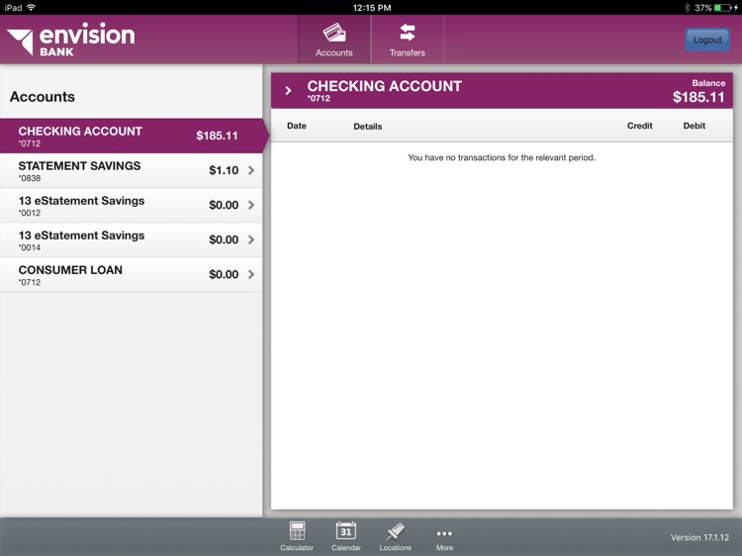The width and height of the screenshot is (742, 556).
Task: Log out using the Logout button
Action: [707, 40]
